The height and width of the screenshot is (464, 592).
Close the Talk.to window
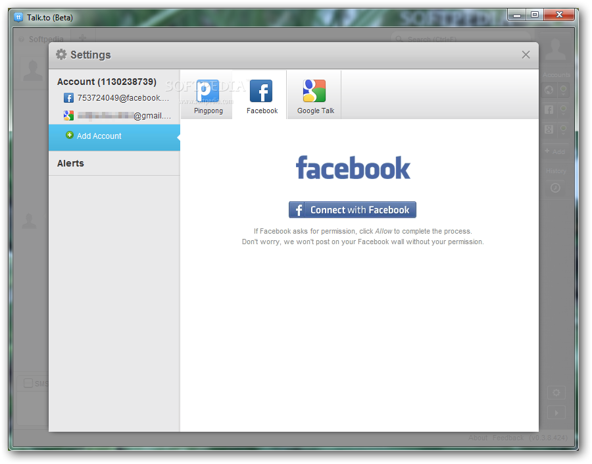click(559, 14)
